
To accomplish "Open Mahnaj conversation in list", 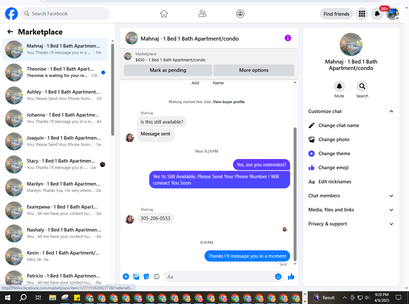I will pos(55,49).
